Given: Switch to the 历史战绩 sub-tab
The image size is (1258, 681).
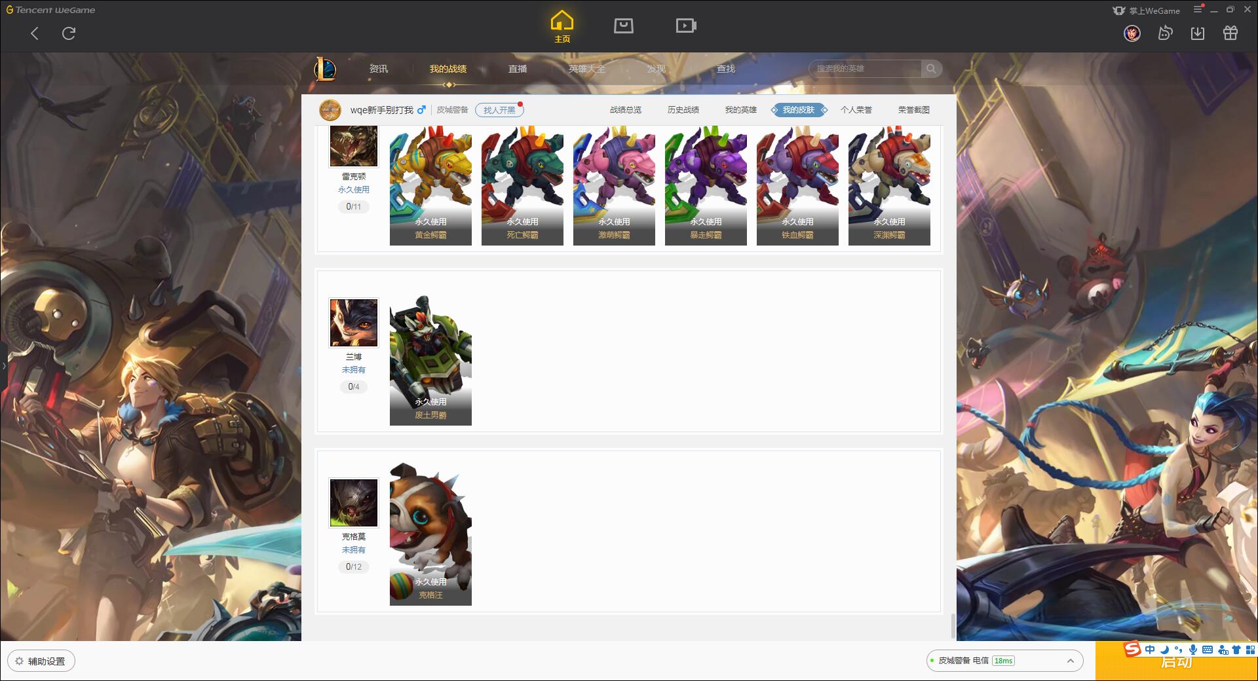Looking at the screenshot, I should (x=683, y=110).
